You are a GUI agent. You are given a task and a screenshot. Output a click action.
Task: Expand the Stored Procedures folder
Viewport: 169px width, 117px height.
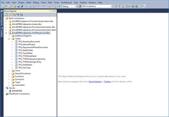pos(9,74)
